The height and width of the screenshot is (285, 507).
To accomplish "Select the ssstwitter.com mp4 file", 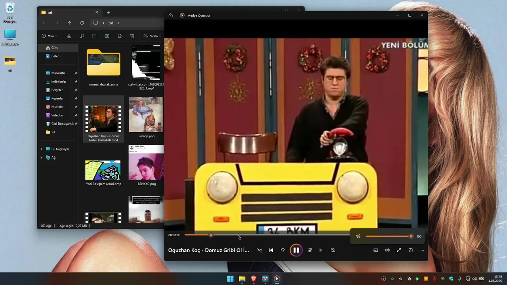I will (146, 68).
